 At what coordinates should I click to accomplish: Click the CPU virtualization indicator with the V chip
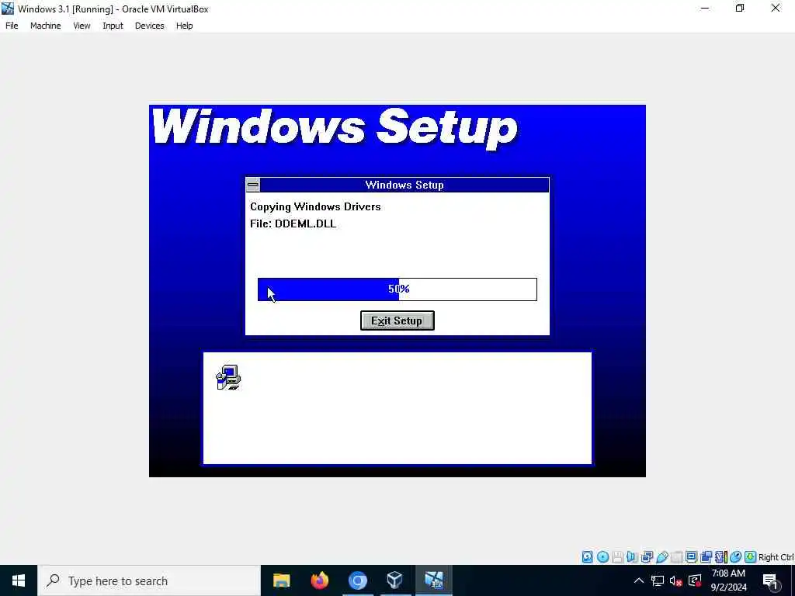721,557
